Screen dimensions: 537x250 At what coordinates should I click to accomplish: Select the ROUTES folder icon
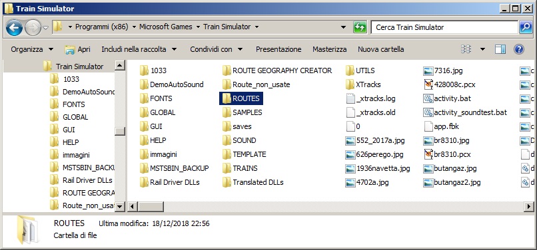tap(227, 98)
